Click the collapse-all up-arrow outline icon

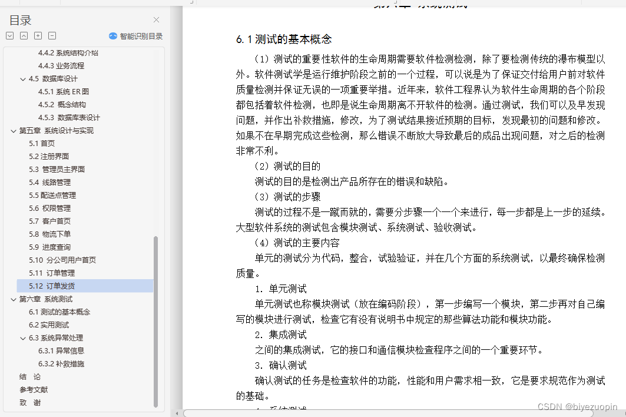(x=24, y=36)
